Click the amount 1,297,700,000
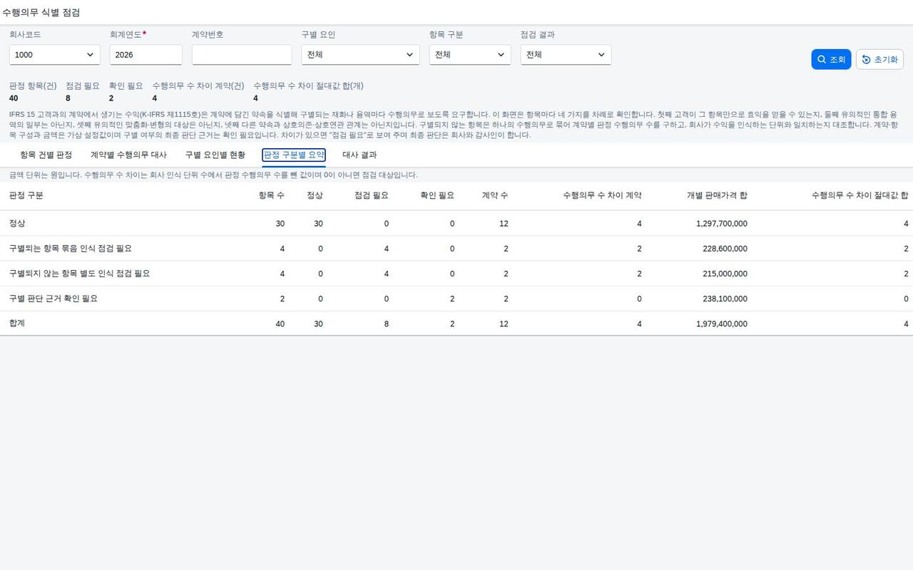Screen dimensions: 913x570 click(722, 224)
